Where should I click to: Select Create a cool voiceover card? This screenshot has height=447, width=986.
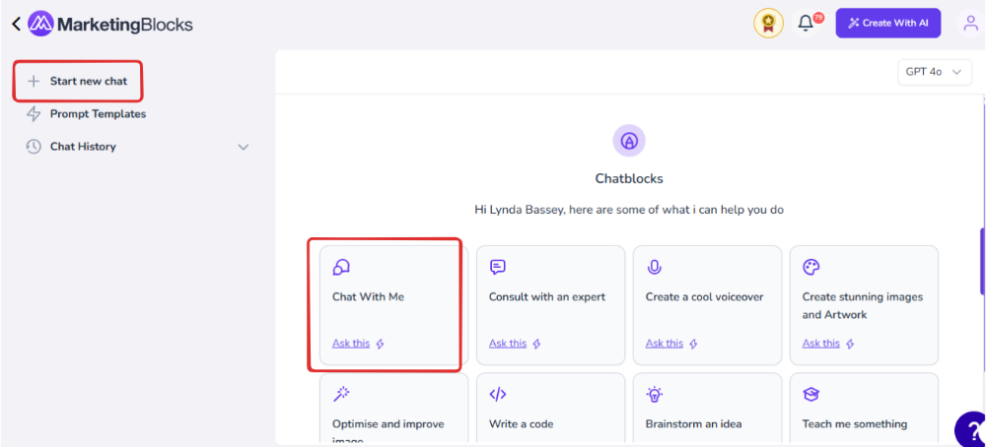[707, 305]
